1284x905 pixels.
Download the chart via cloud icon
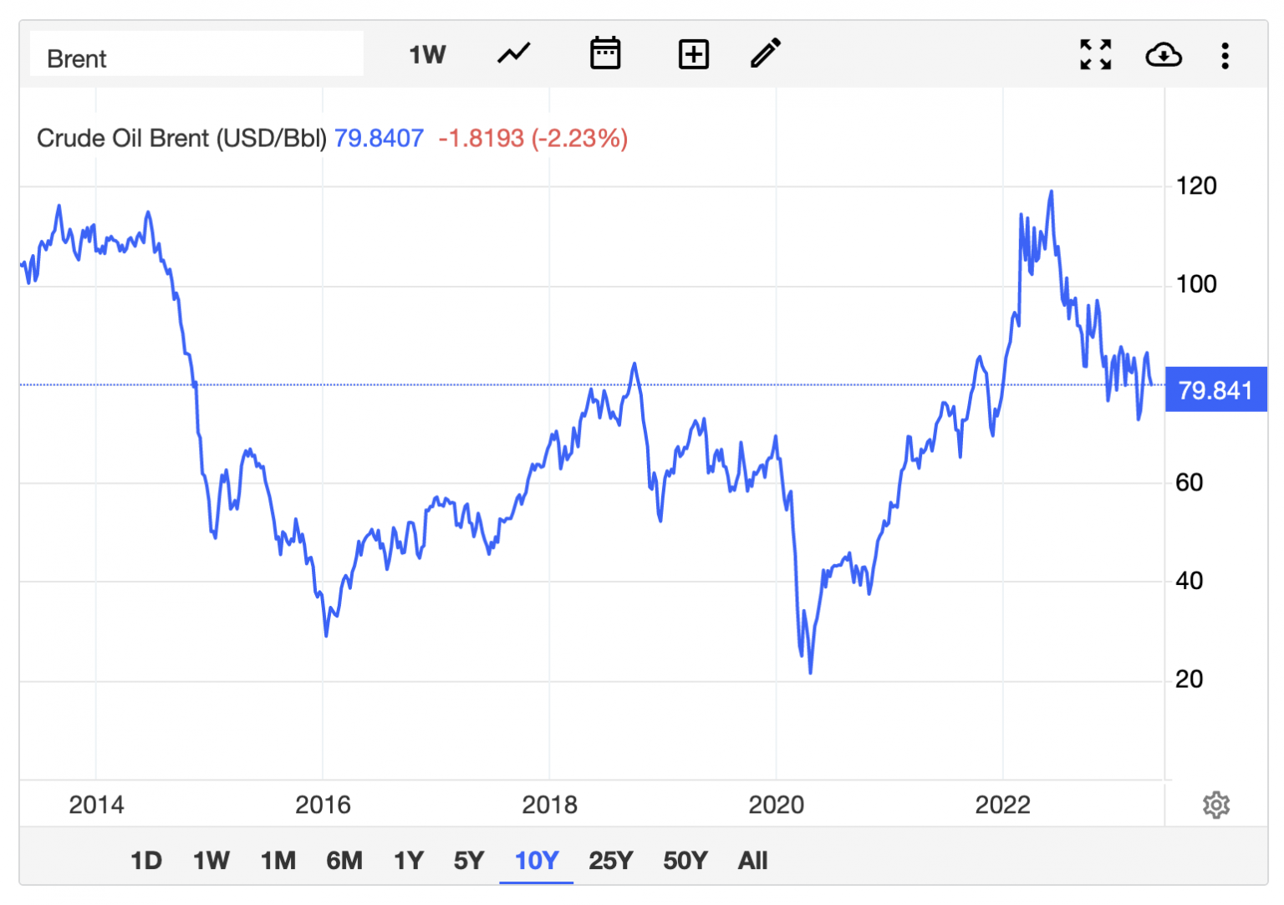pyautogui.click(x=1164, y=55)
